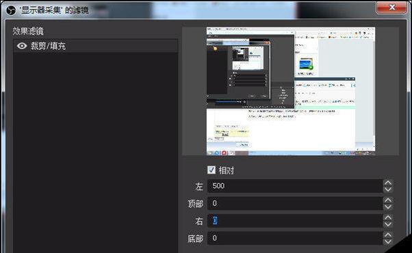Increase the 顶部 value with up arrow

[x=388, y=200]
